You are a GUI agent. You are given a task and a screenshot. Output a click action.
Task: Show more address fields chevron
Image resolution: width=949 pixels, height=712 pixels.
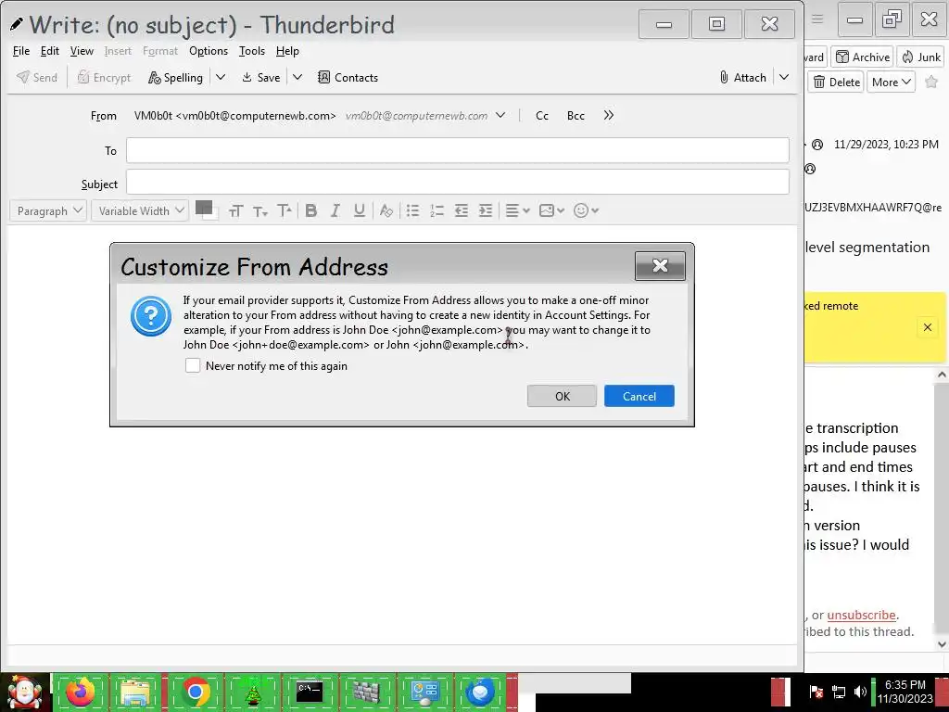[x=608, y=115]
